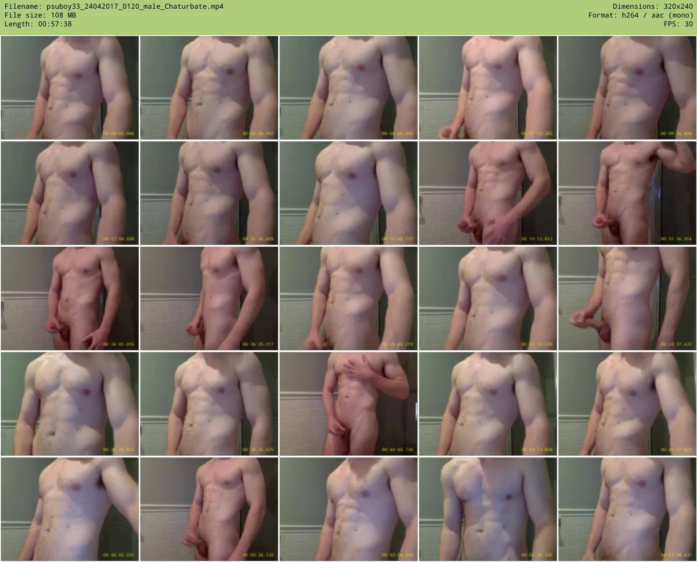Select the thumbnail at 00:45:37.929

pos(627,404)
